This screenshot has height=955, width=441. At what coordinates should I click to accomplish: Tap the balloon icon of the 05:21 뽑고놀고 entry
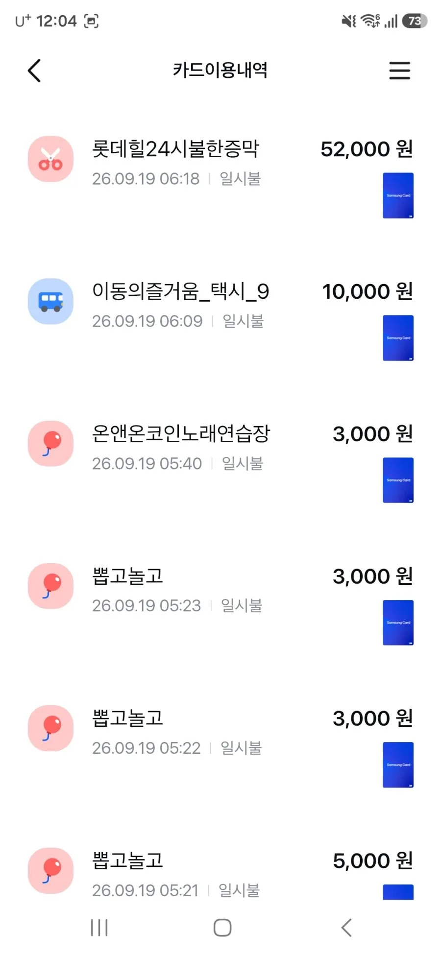point(50,871)
